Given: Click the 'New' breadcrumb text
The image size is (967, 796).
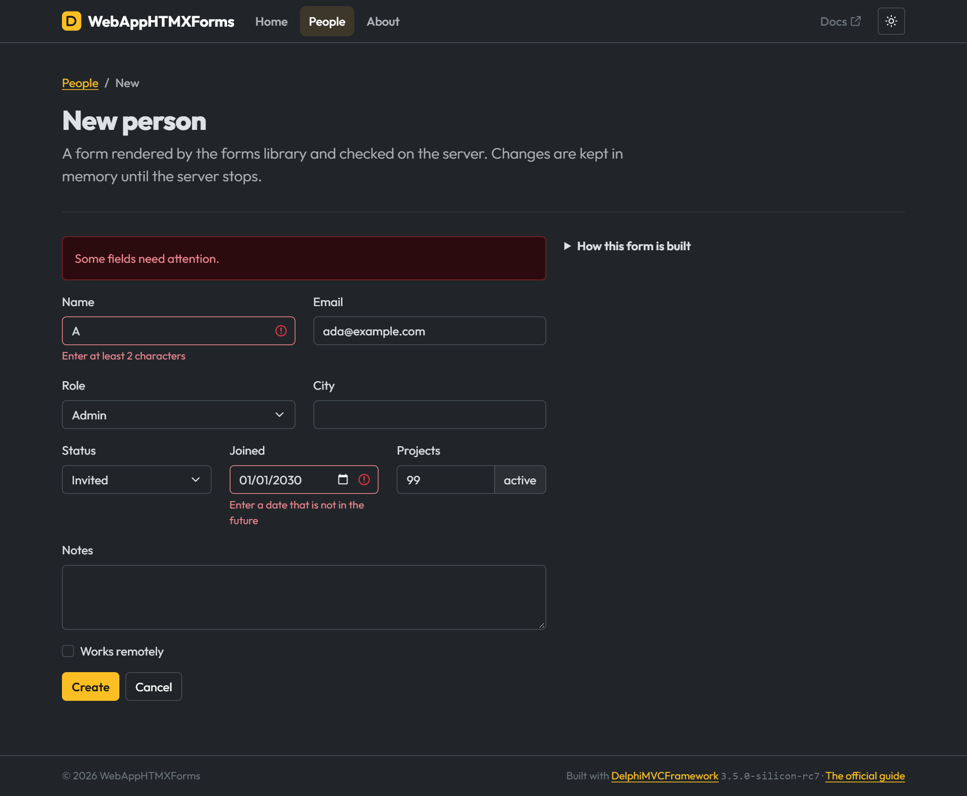Looking at the screenshot, I should click(127, 83).
